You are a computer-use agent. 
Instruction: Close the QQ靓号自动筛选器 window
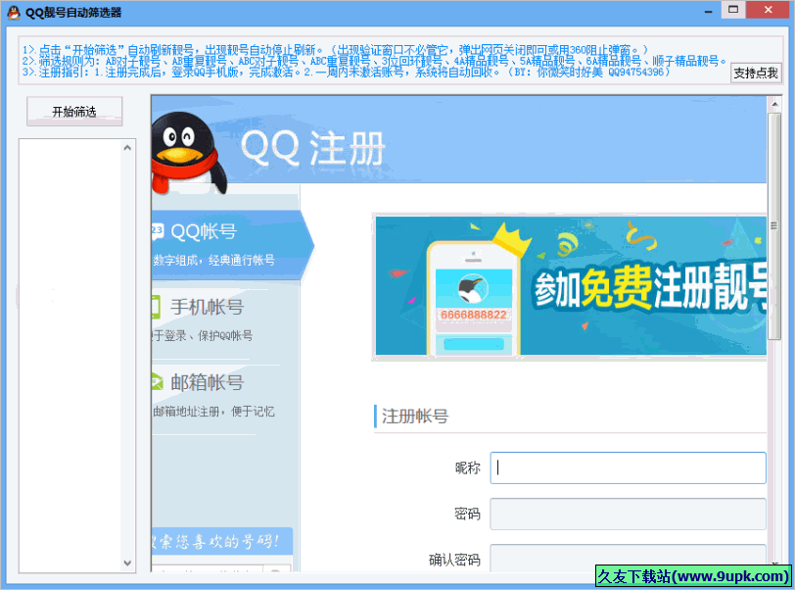click(x=769, y=10)
